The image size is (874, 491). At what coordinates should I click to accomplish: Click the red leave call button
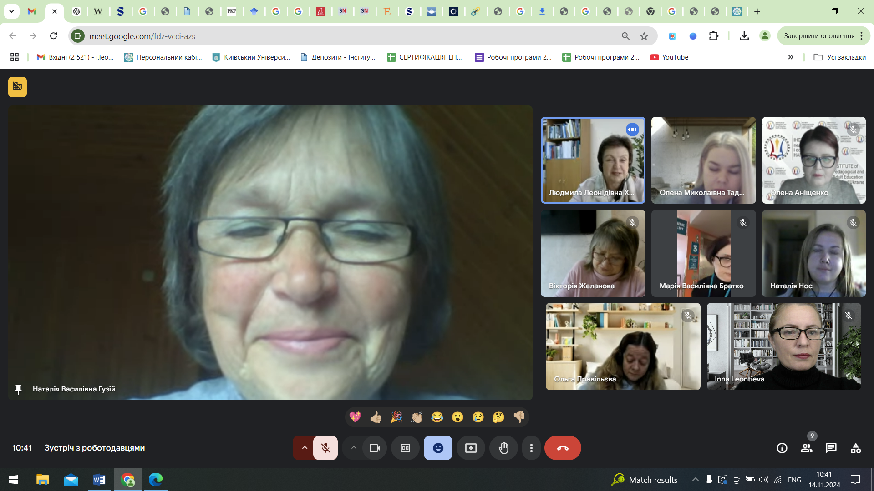coord(563,448)
